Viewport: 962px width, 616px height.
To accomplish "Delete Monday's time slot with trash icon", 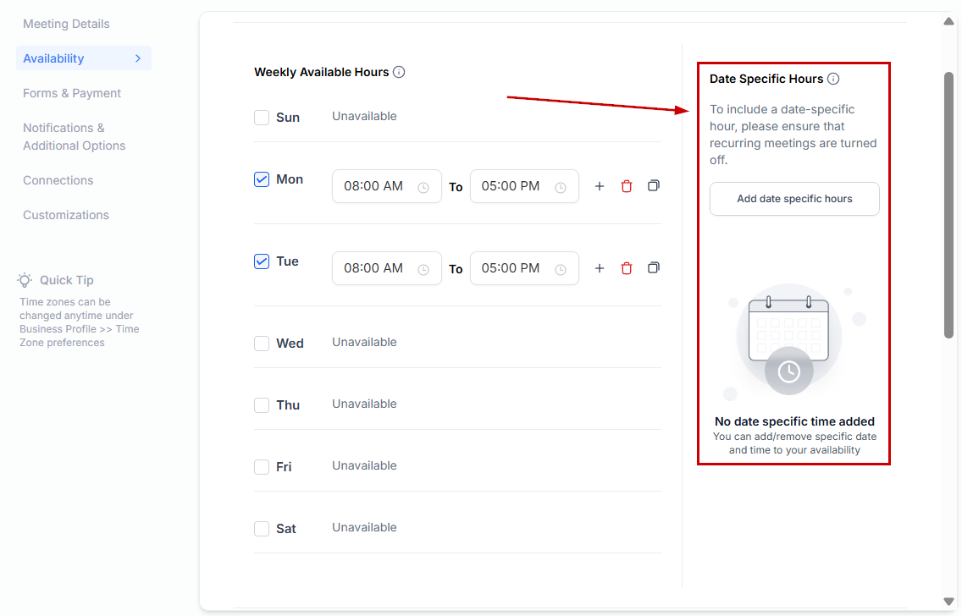I will [x=627, y=186].
